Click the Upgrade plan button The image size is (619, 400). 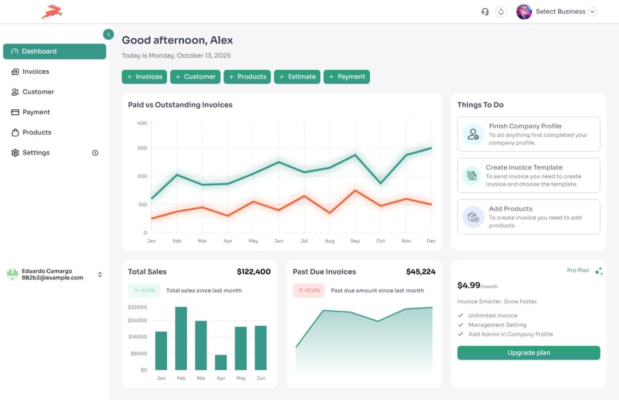pos(528,353)
